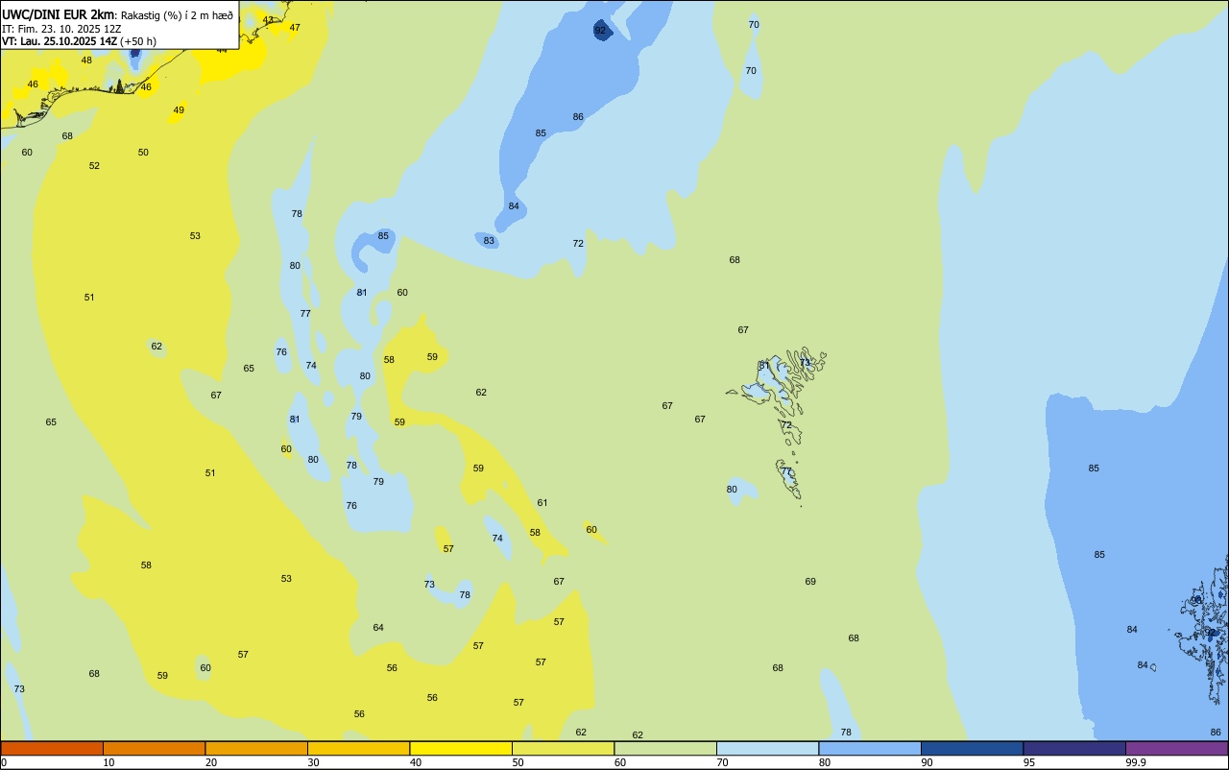Click the 'IT: Fim. 23. 10. 2025 12Z' line

click(x=61, y=29)
